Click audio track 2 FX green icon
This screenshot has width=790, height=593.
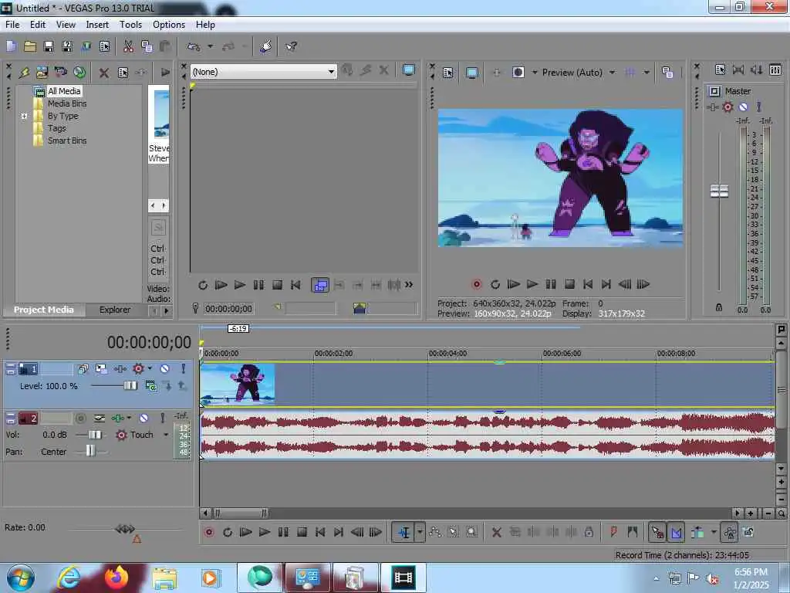click(117, 418)
